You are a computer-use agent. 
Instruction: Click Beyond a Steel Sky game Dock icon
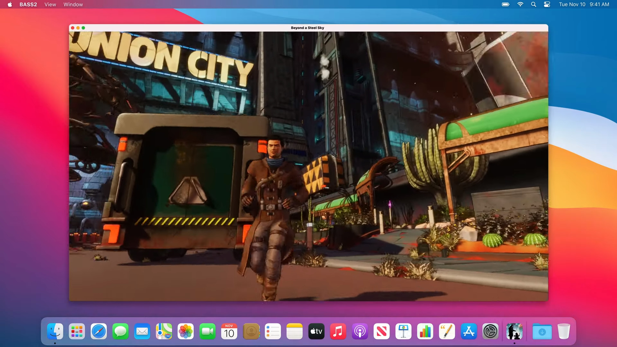(514, 331)
